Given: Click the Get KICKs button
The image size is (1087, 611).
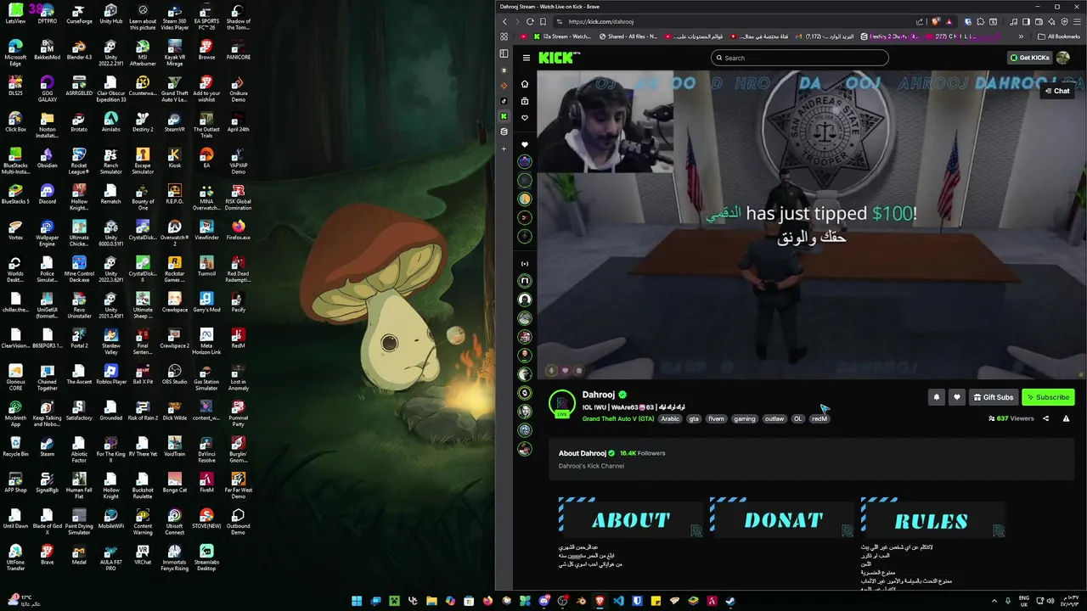Looking at the screenshot, I should (1029, 58).
